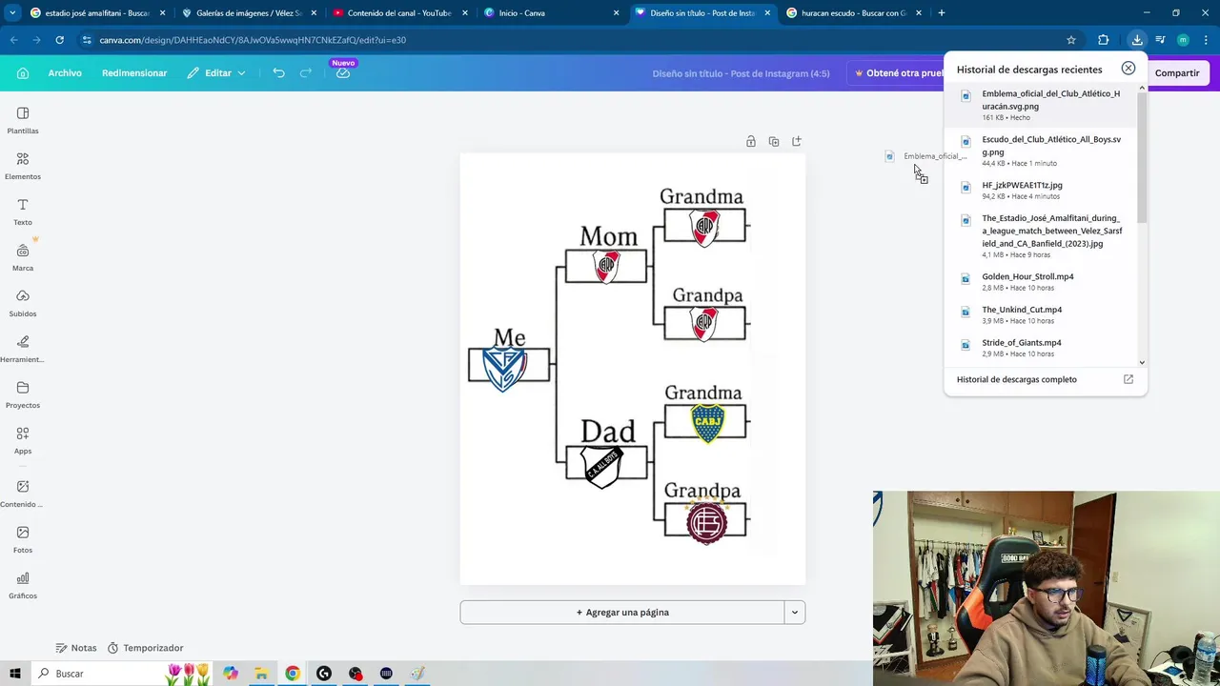1220x686 pixels.
Task: Open Texto sidebar panel
Action: point(23,212)
